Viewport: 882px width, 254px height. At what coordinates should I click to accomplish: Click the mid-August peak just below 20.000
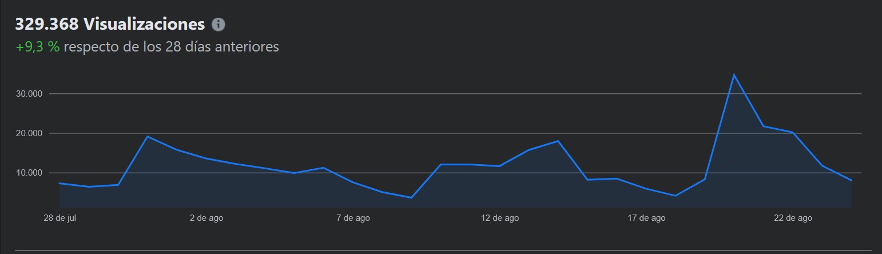558,141
